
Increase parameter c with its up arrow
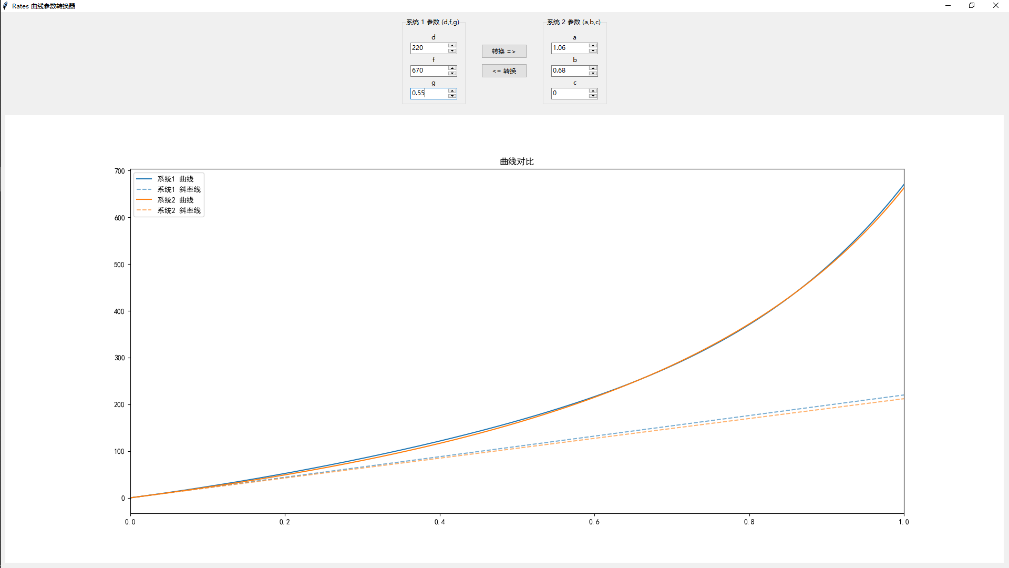pos(593,91)
